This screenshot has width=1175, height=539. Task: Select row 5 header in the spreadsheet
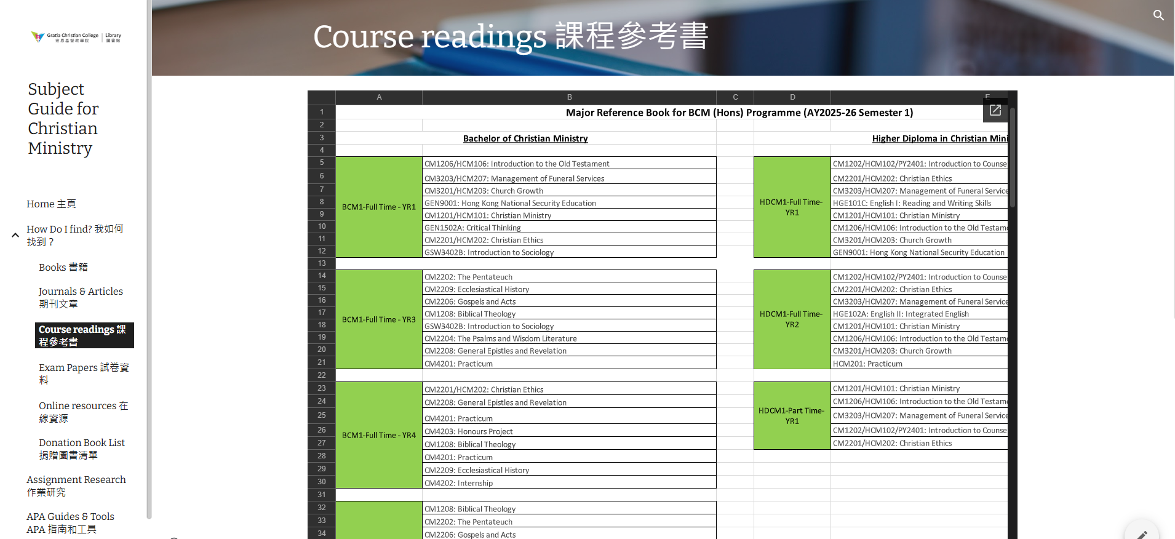(x=321, y=162)
